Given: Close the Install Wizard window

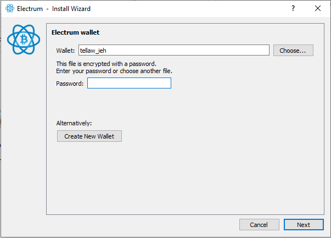Looking at the screenshot, I should point(318,9).
